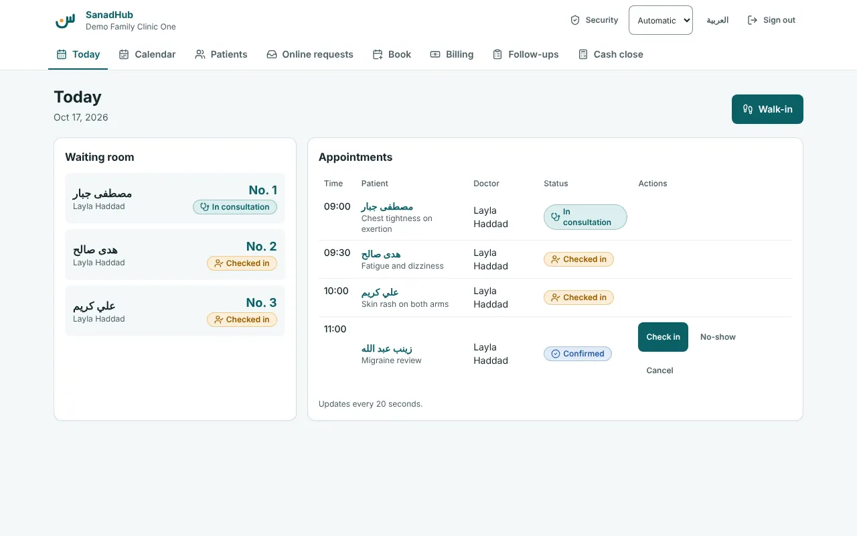Image resolution: width=857 pixels, height=536 pixels.
Task: Open patient زينب عبد الله at 11:00
Action: click(387, 348)
